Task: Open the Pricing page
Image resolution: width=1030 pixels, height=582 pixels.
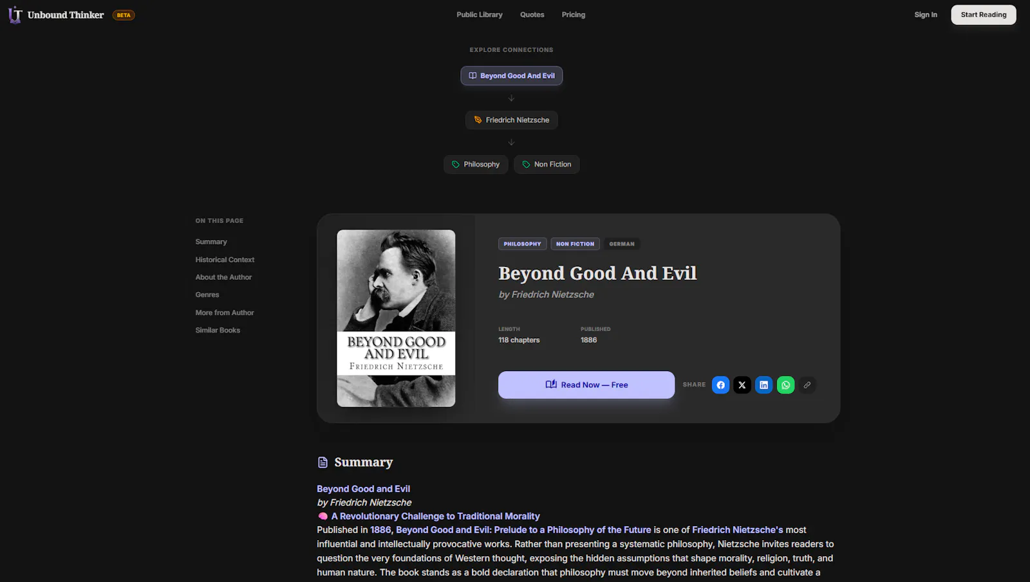Action: pyautogui.click(x=574, y=15)
